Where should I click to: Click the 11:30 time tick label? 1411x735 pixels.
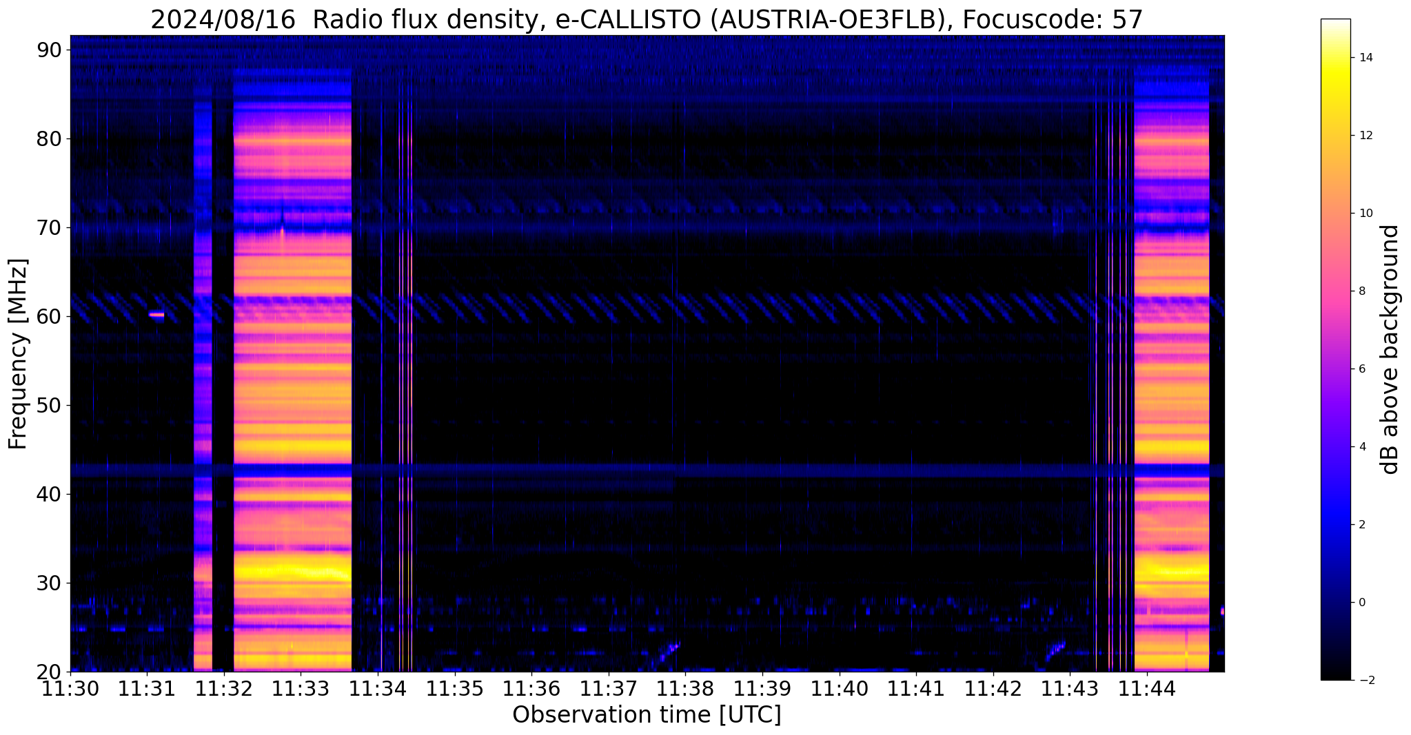[x=70, y=689]
